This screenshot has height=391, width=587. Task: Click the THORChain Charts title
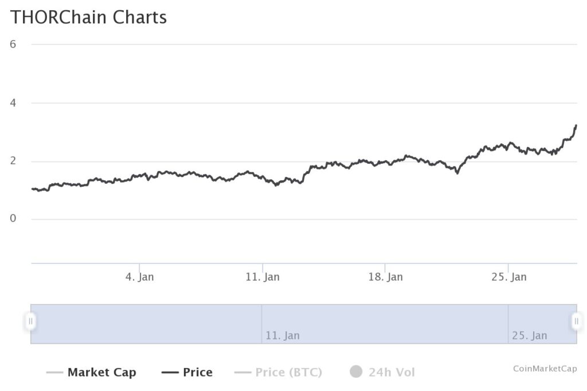pyautogui.click(x=89, y=17)
